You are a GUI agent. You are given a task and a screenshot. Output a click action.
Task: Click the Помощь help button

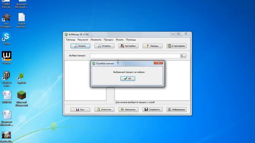(x=152, y=46)
